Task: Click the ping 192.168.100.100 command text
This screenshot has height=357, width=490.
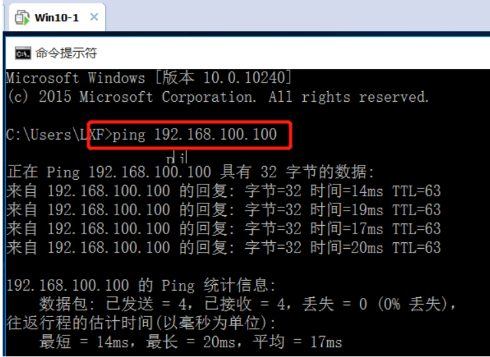Action: 194,135
